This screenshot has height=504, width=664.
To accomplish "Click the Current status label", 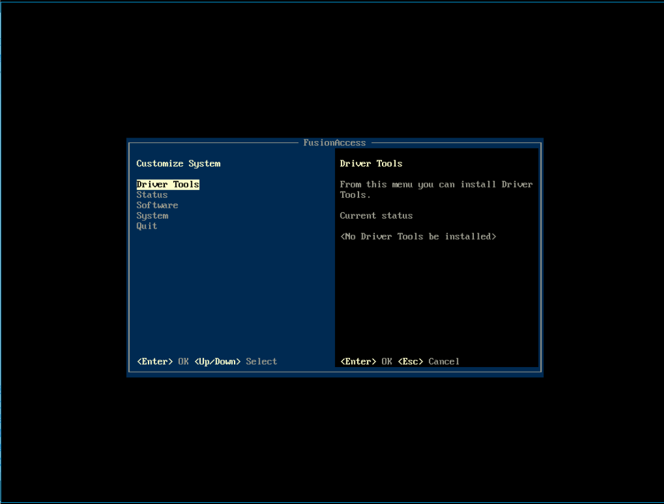I will [376, 216].
